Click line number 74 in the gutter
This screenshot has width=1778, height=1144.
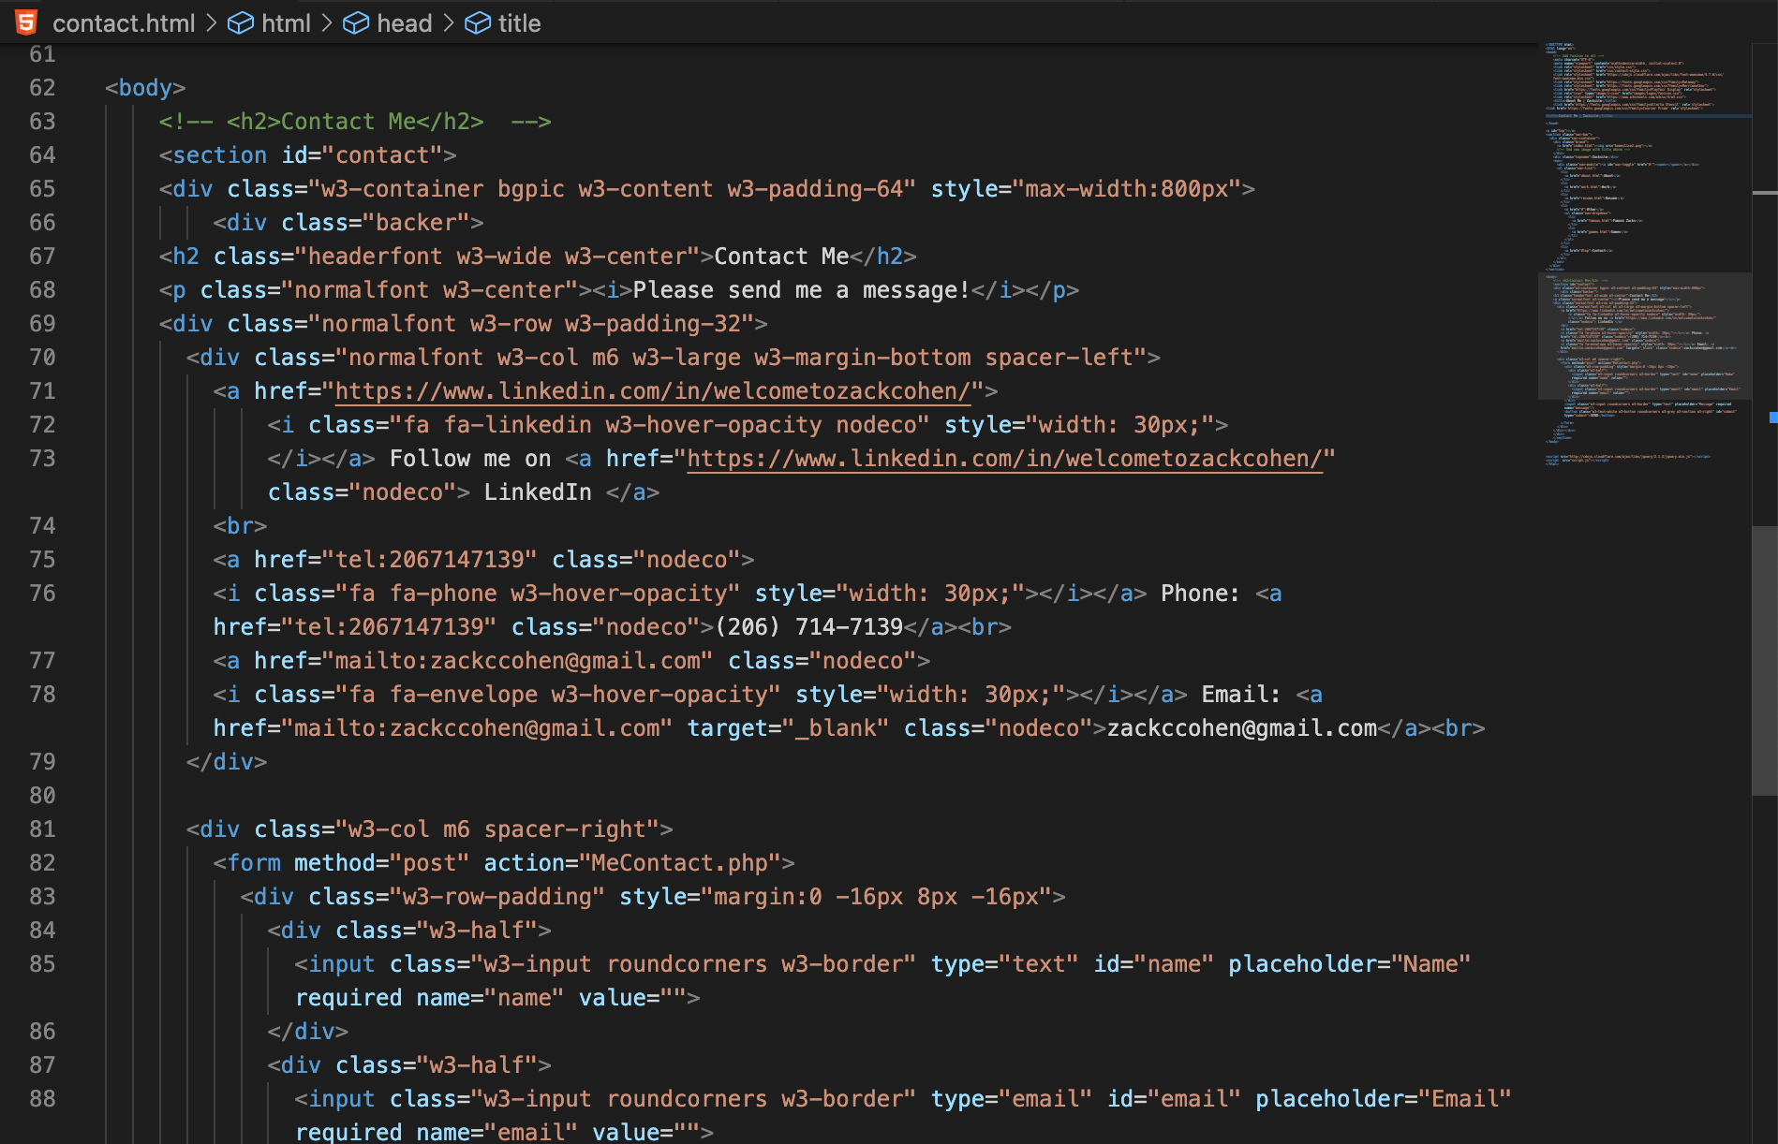click(x=42, y=526)
